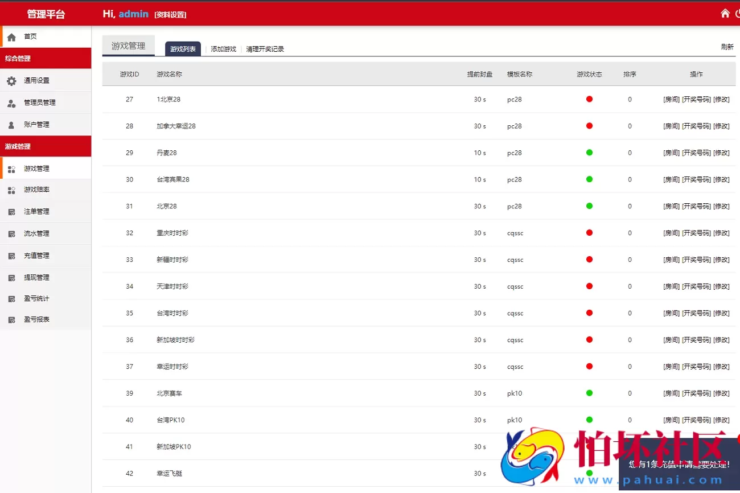Click the home icon in top-right header
The height and width of the screenshot is (493, 740).
tap(725, 14)
